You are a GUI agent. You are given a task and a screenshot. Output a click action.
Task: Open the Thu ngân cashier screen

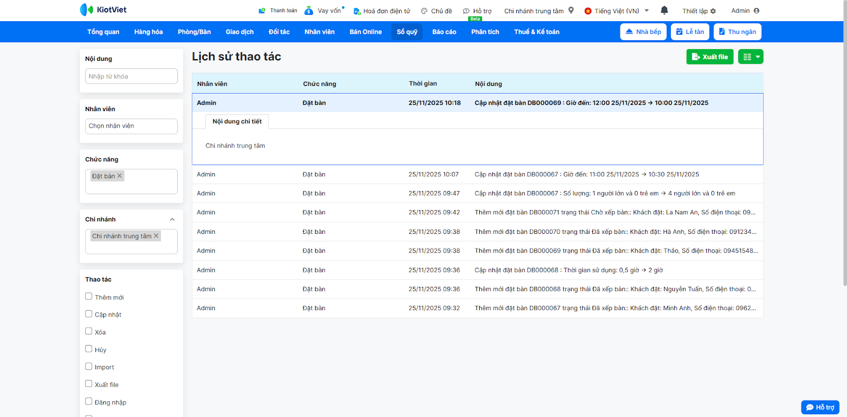click(x=737, y=32)
